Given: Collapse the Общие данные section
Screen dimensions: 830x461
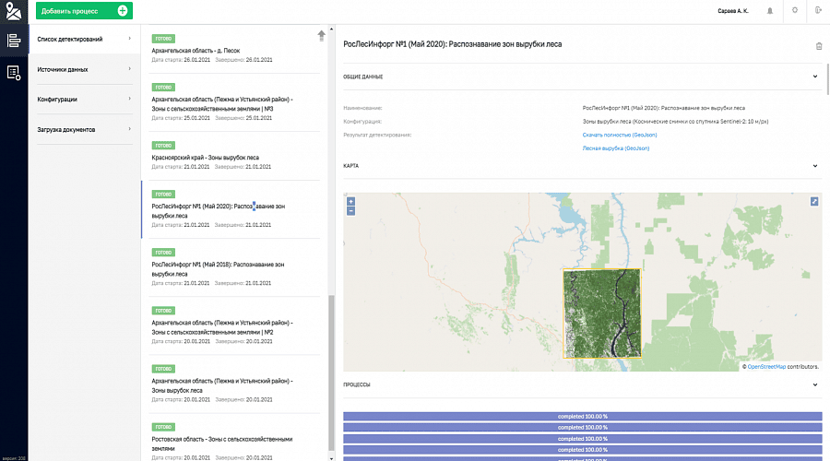Looking at the screenshot, I should point(815,77).
